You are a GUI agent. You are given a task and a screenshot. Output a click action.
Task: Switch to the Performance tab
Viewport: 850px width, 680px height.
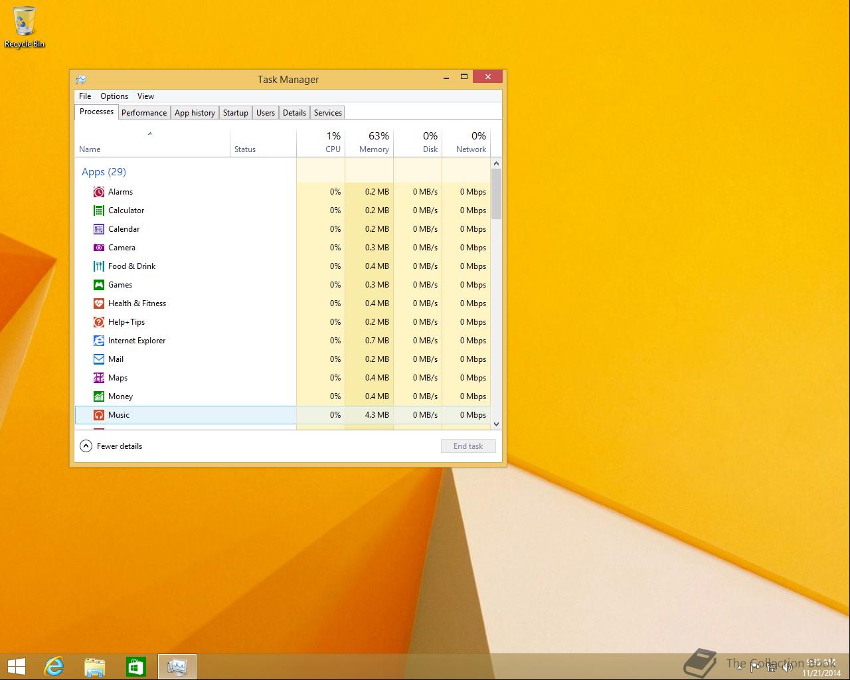144,113
